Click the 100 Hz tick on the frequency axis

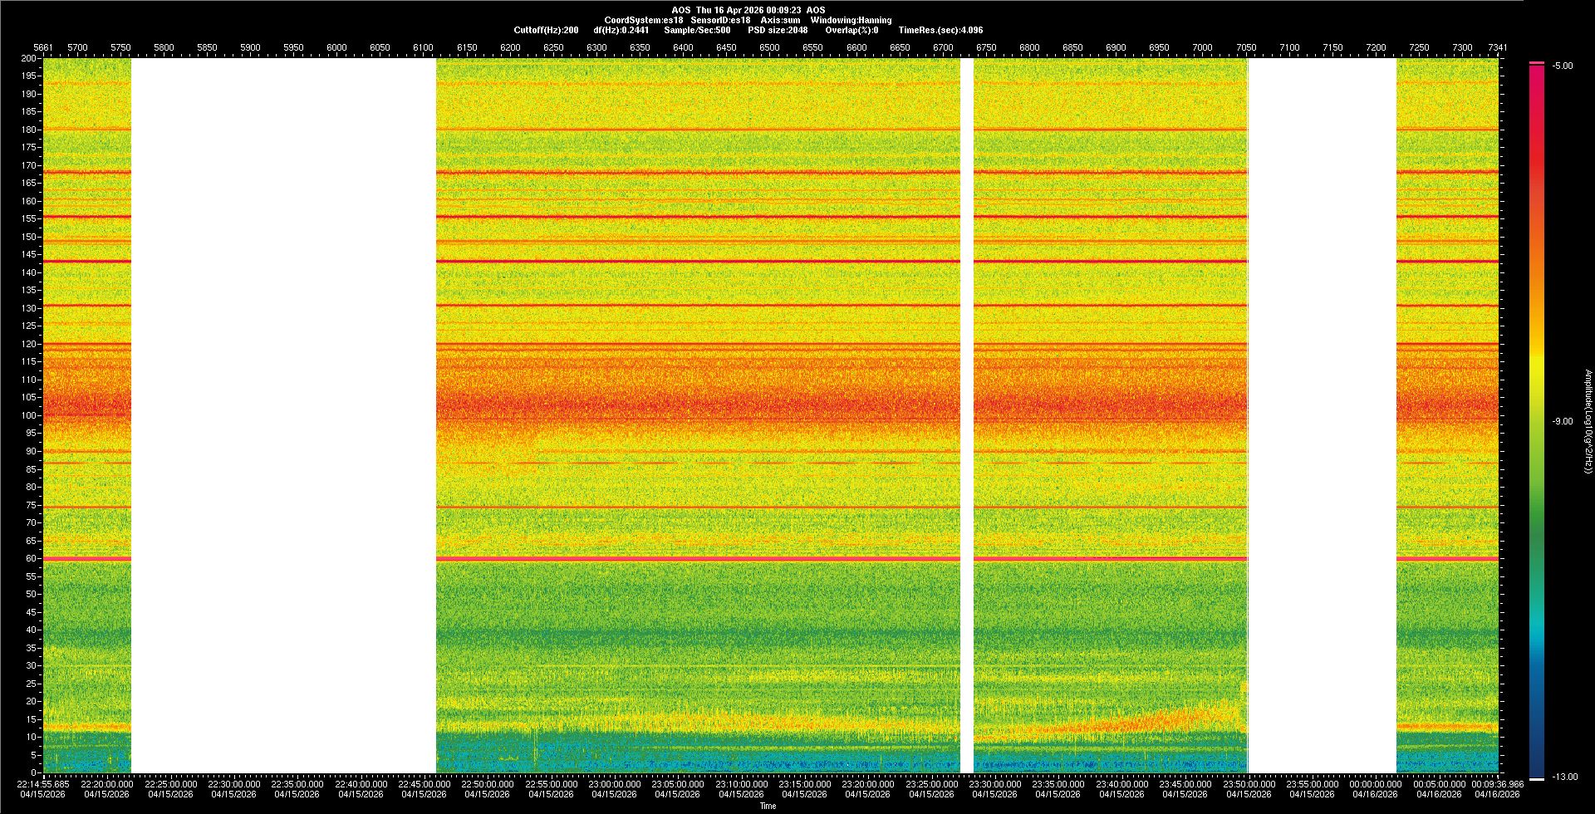pos(28,415)
